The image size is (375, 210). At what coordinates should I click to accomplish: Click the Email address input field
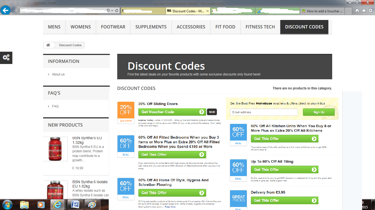coord(264,112)
